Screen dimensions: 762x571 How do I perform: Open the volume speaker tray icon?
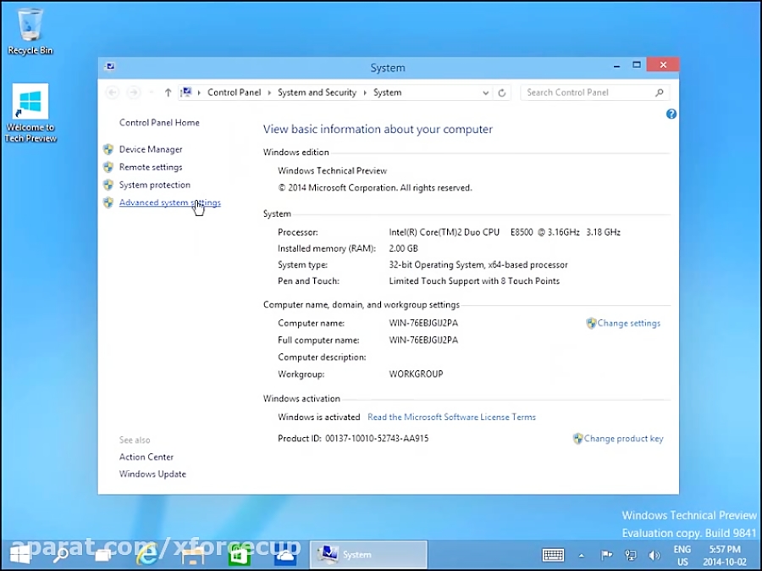tap(654, 555)
